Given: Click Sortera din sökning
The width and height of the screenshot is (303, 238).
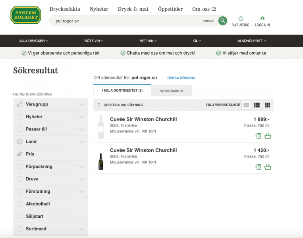Looking at the screenshot, I should [x=123, y=105].
